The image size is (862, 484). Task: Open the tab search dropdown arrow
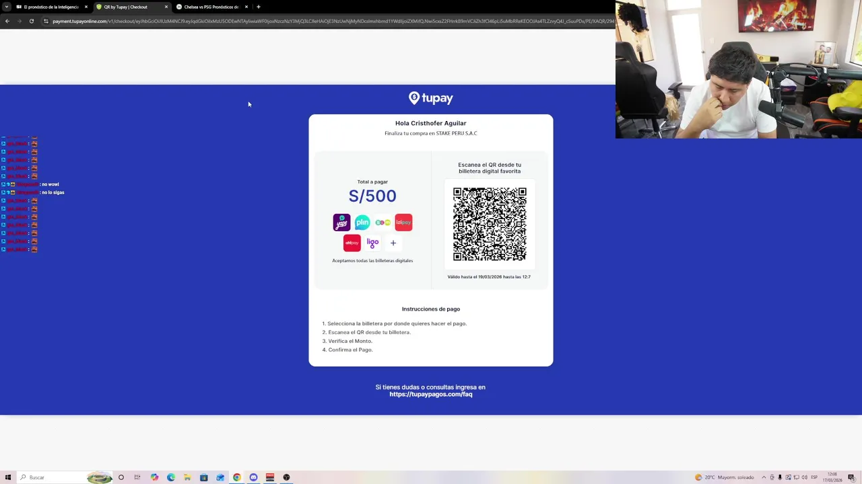(7, 7)
